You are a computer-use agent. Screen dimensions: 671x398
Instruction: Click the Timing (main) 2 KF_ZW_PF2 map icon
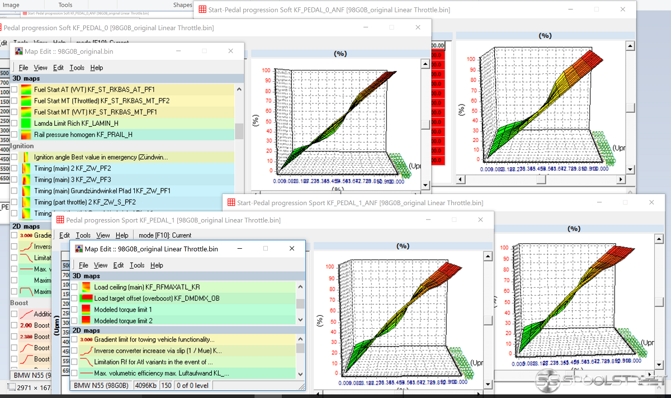click(27, 168)
